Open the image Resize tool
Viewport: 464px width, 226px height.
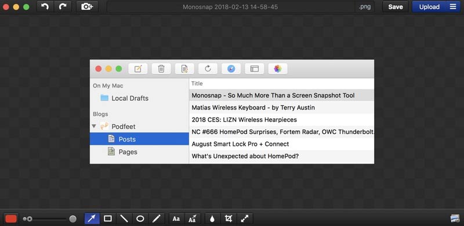point(245,219)
